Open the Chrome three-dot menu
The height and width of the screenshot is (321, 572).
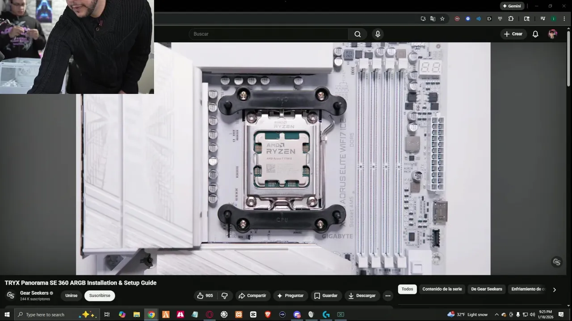pyautogui.click(x=564, y=19)
